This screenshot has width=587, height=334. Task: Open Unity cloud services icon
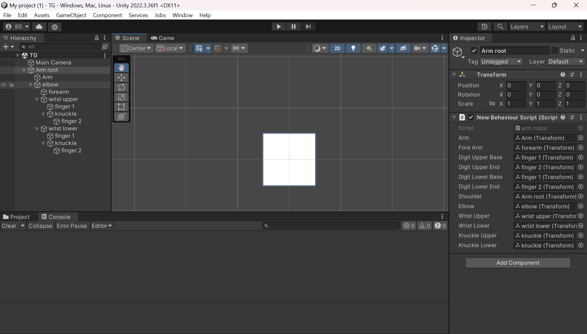coord(39,27)
